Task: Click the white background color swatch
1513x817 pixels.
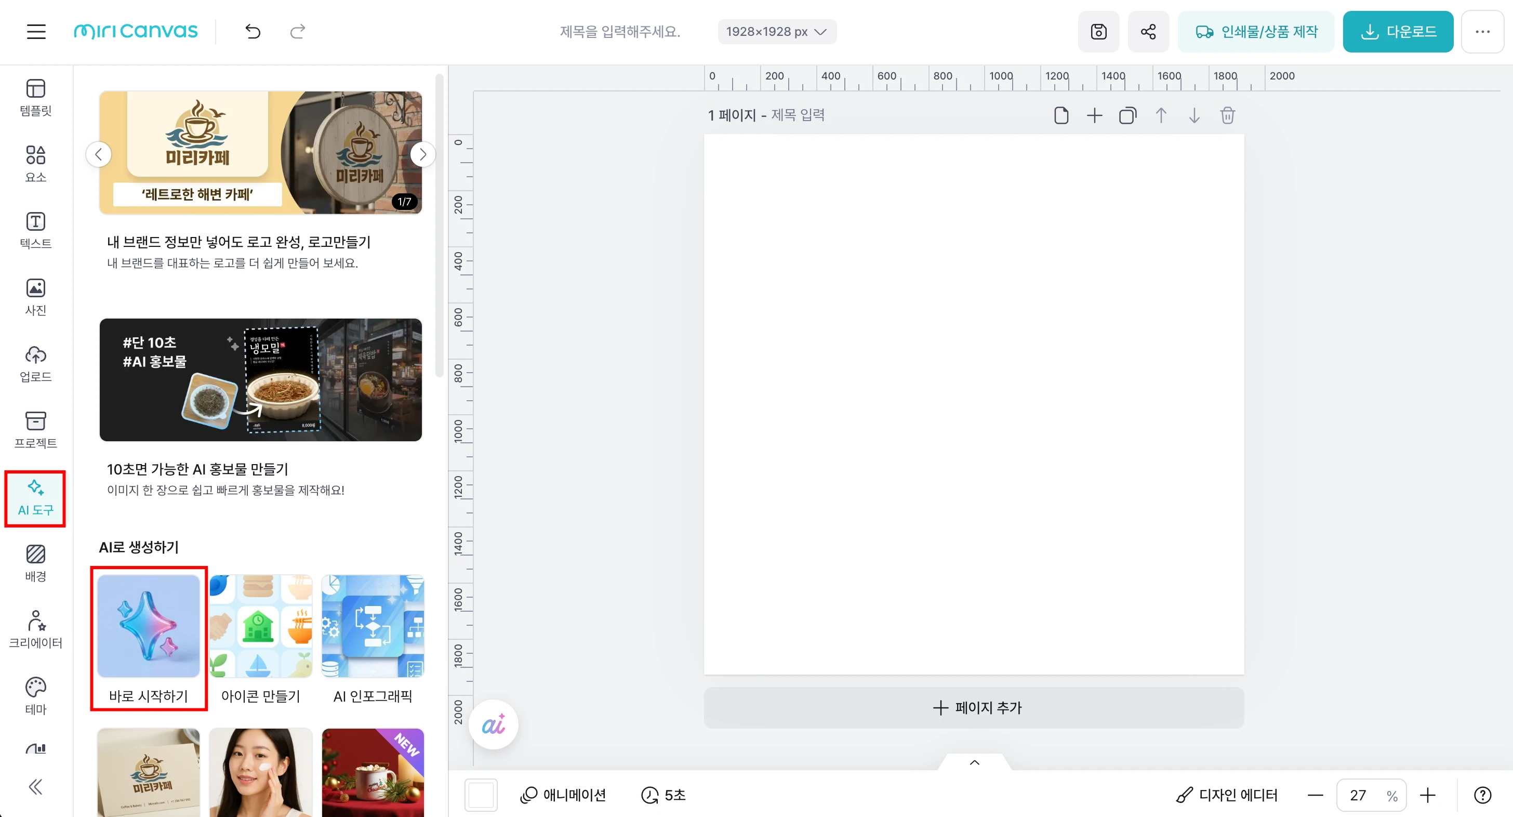Action: click(481, 795)
